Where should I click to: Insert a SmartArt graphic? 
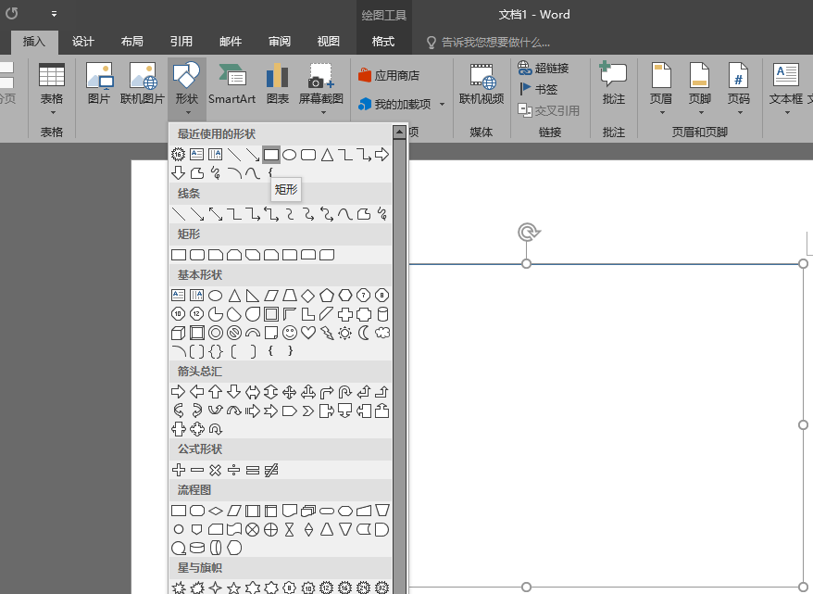point(231,84)
